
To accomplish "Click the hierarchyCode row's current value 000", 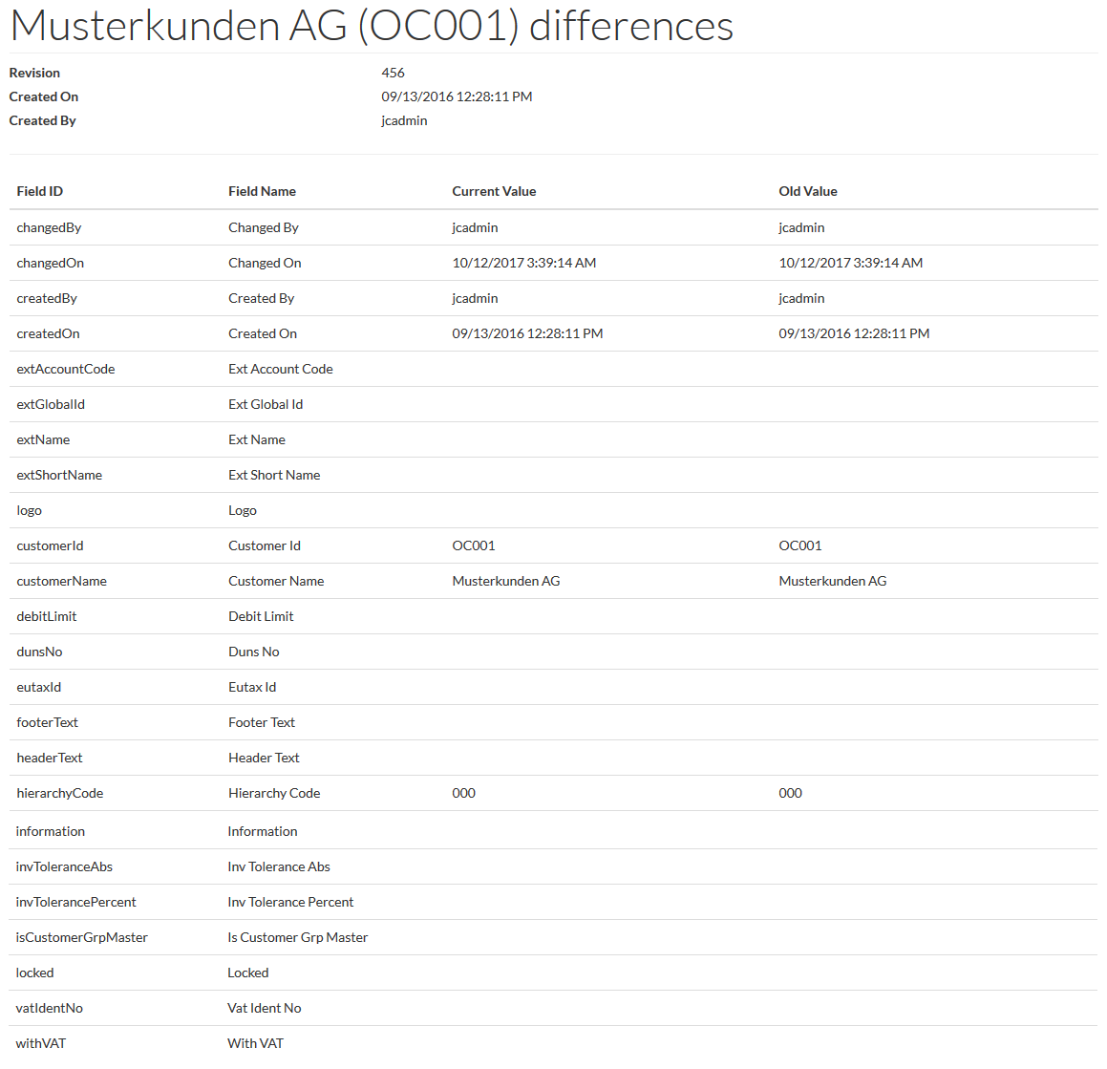I will tap(464, 793).
